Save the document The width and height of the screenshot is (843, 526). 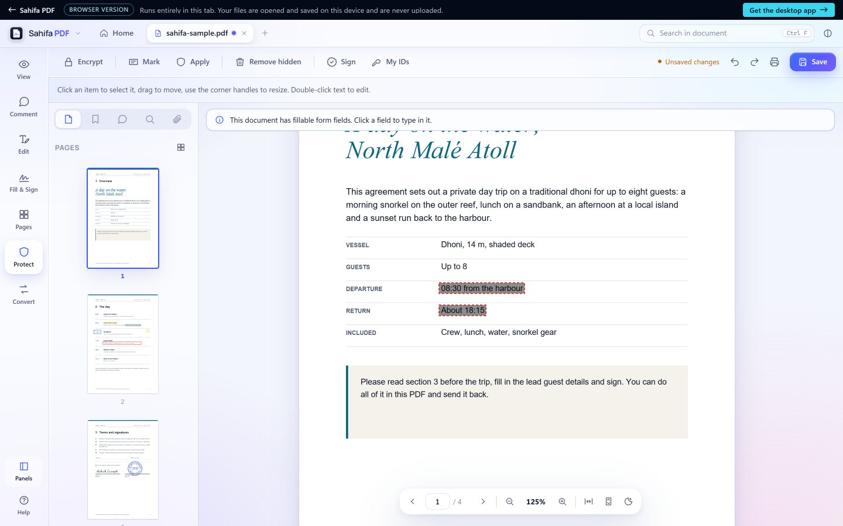tap(813, 62)
